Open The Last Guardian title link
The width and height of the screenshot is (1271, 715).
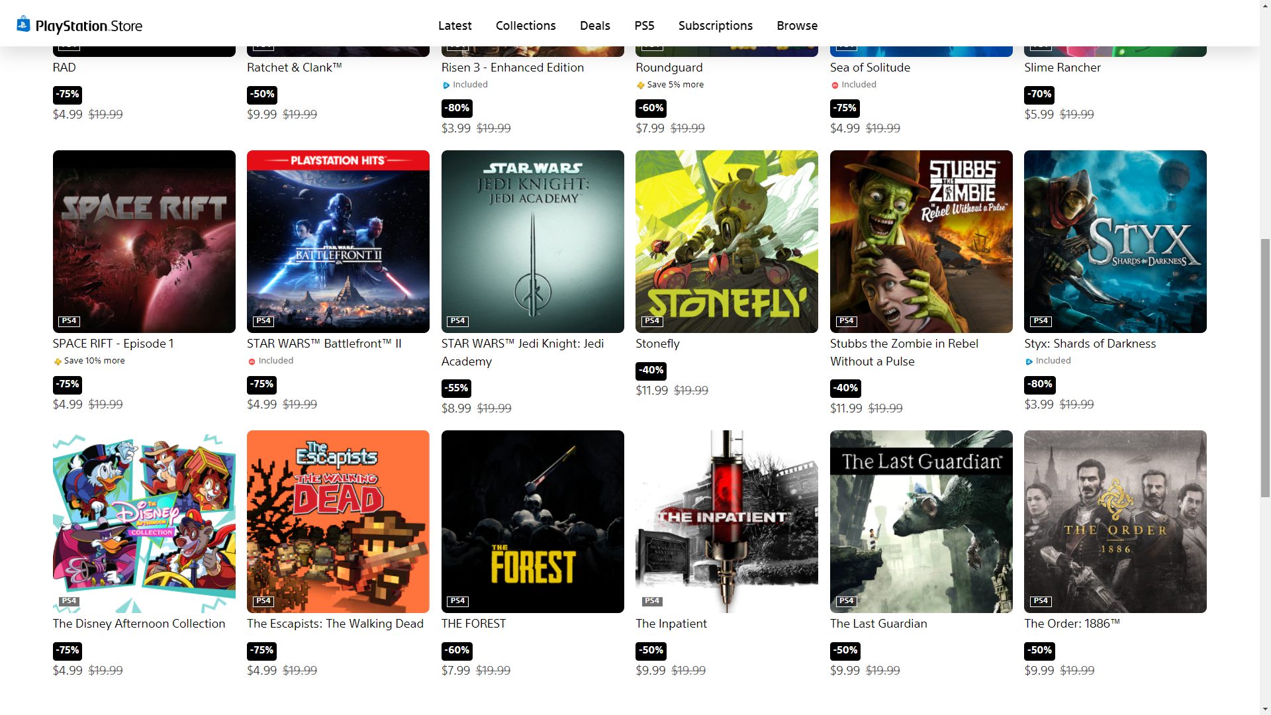point(878,624)
